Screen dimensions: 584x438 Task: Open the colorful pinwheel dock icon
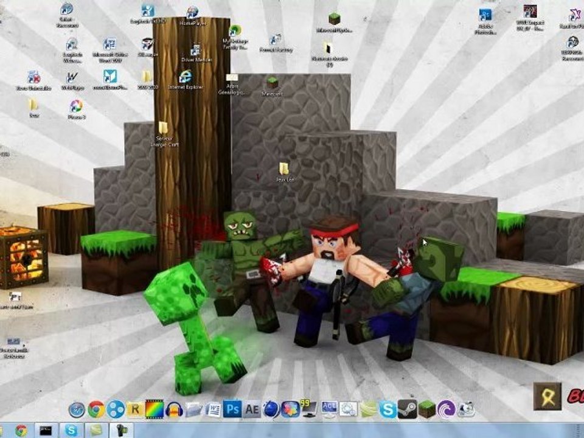click(x=291, y=409)
